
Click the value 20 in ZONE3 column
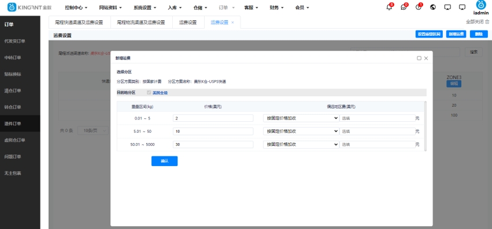[x=454, y=105]
